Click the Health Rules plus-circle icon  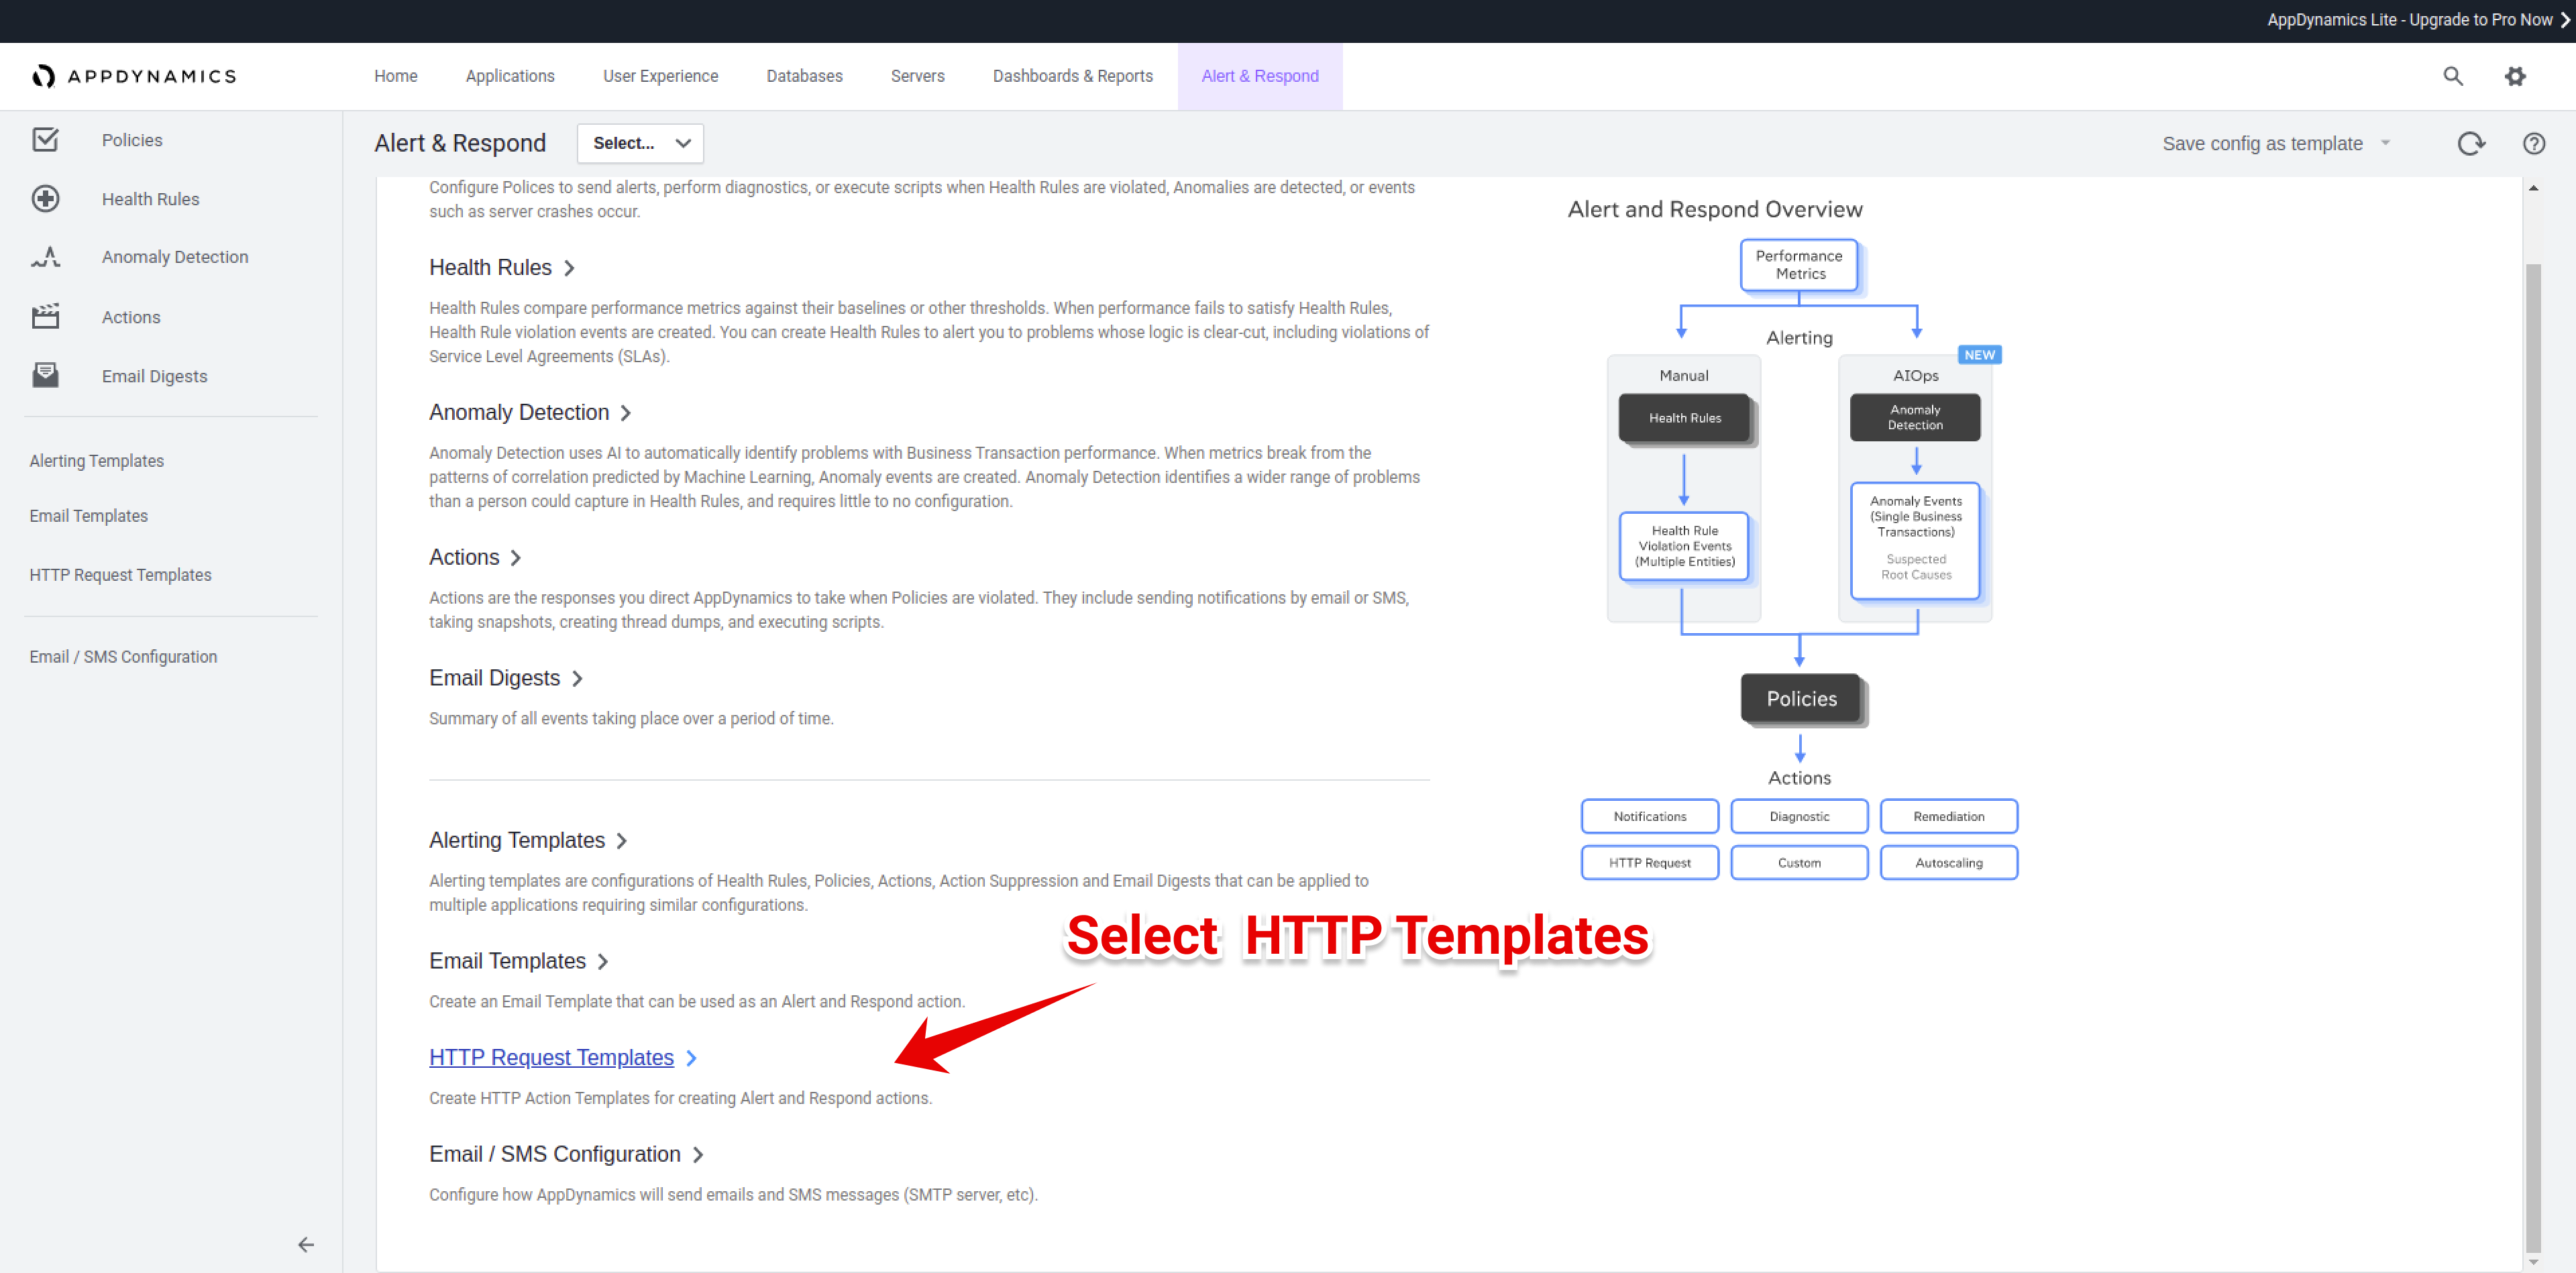[45, 199]
